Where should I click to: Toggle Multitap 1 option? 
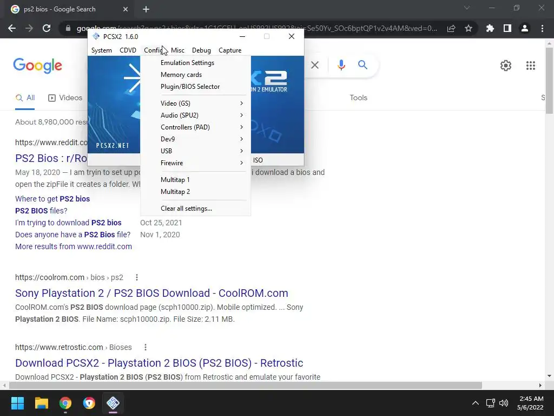point(195,180)
